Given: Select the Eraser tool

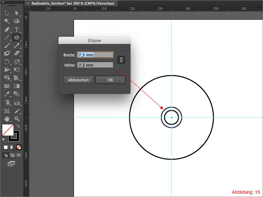Looking at the screenshot, I should pyautogui.click(x=17, y=53).
